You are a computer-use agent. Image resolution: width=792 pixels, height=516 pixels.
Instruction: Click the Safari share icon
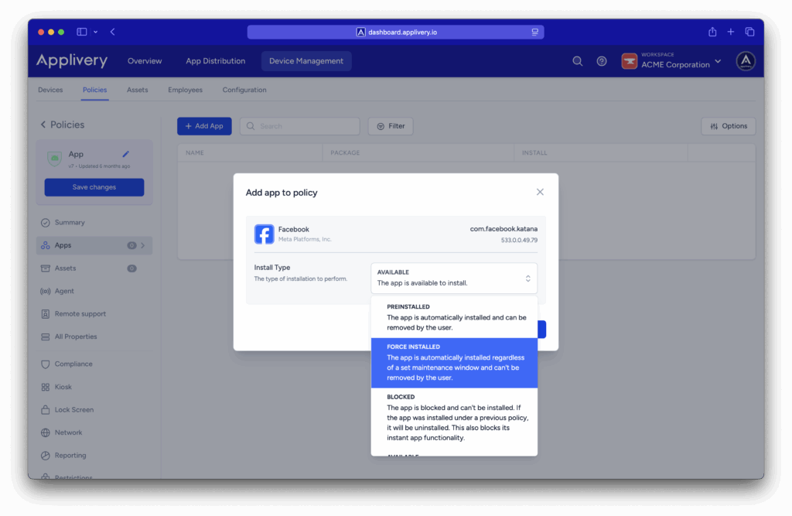[712, 32]
